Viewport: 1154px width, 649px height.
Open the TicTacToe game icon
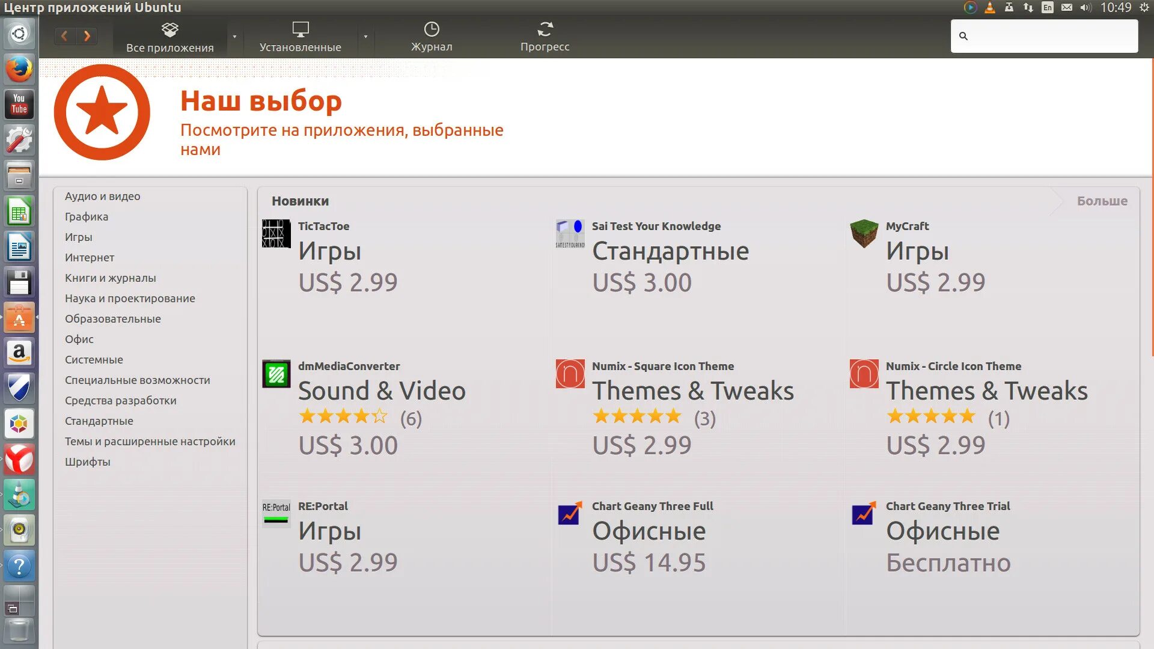point(276,234)
